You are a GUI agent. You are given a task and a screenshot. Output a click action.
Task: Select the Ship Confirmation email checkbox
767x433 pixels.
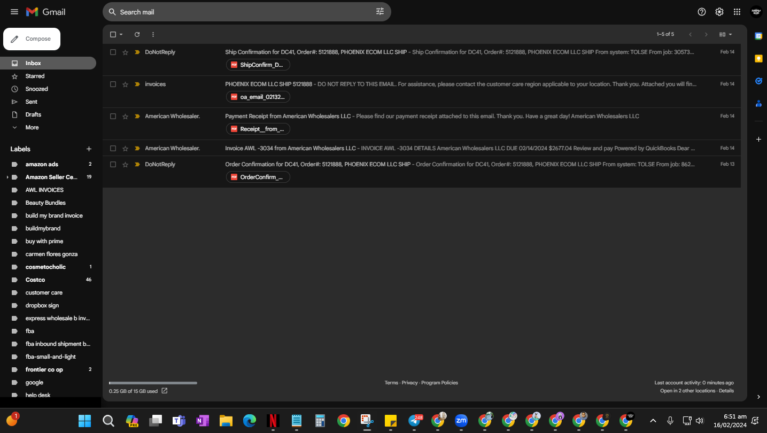click(113, 52)
